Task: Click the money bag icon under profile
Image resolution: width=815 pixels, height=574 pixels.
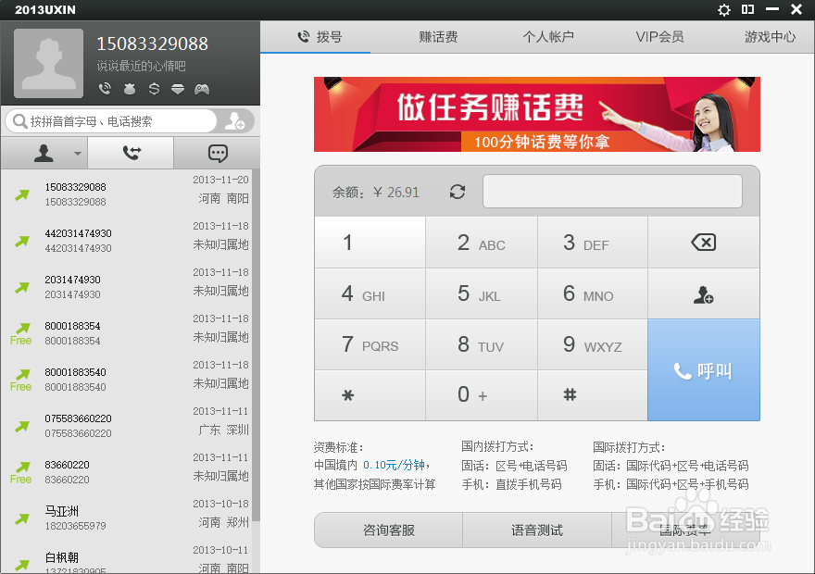Action: (130, 90)
